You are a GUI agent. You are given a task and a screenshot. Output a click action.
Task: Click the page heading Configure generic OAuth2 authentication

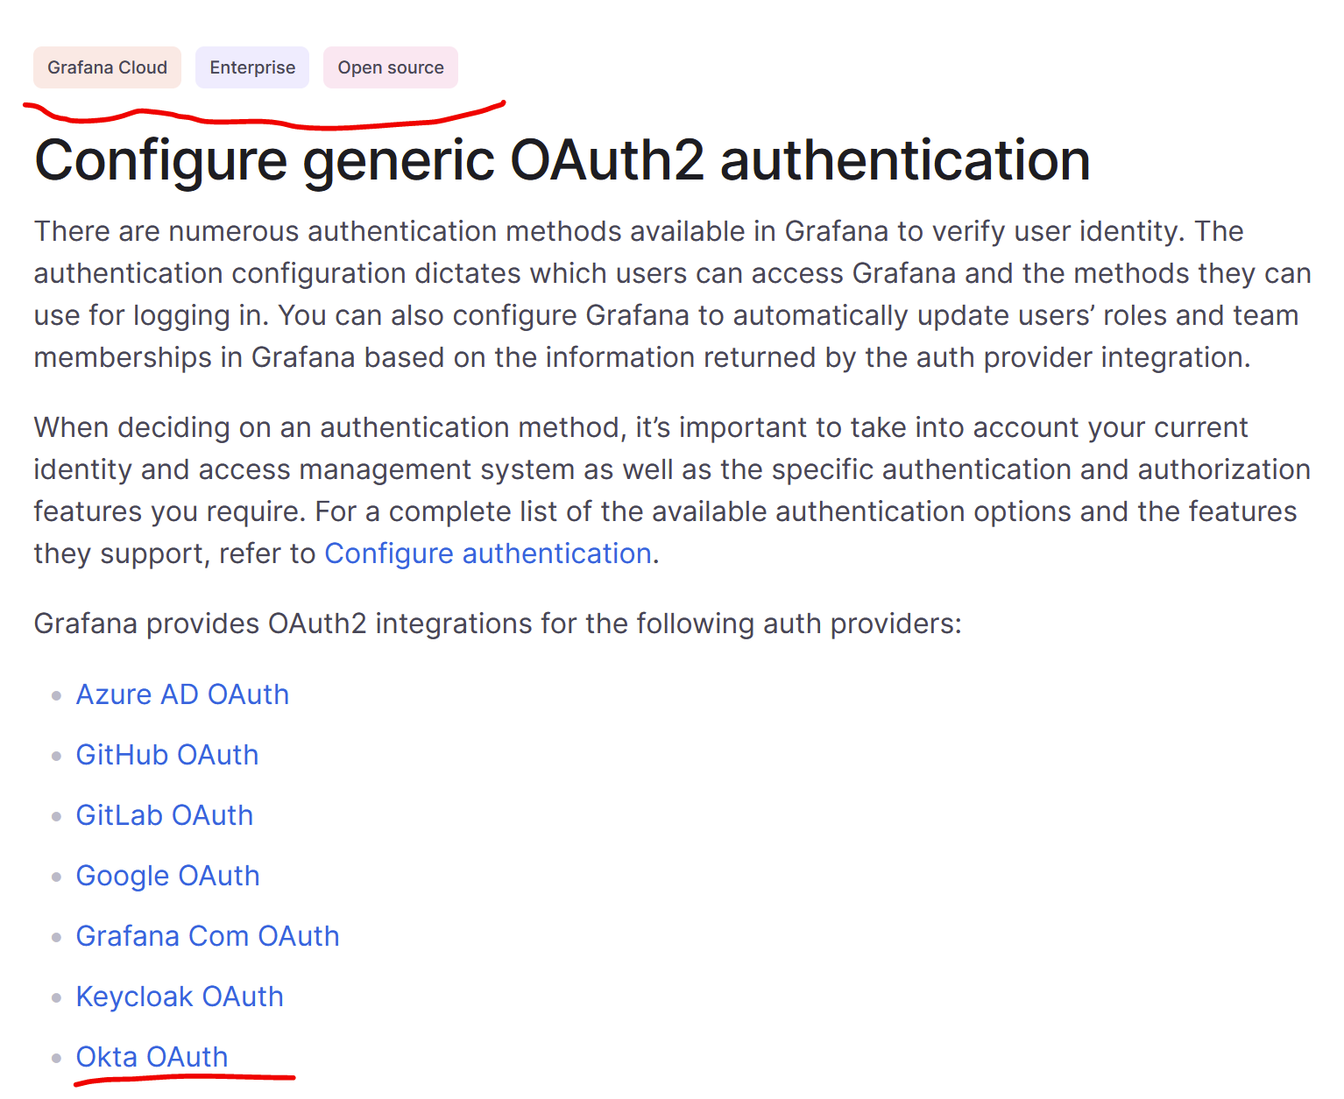click(562, 159)
